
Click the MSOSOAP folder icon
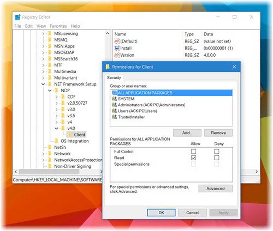[x=50, y=52]
